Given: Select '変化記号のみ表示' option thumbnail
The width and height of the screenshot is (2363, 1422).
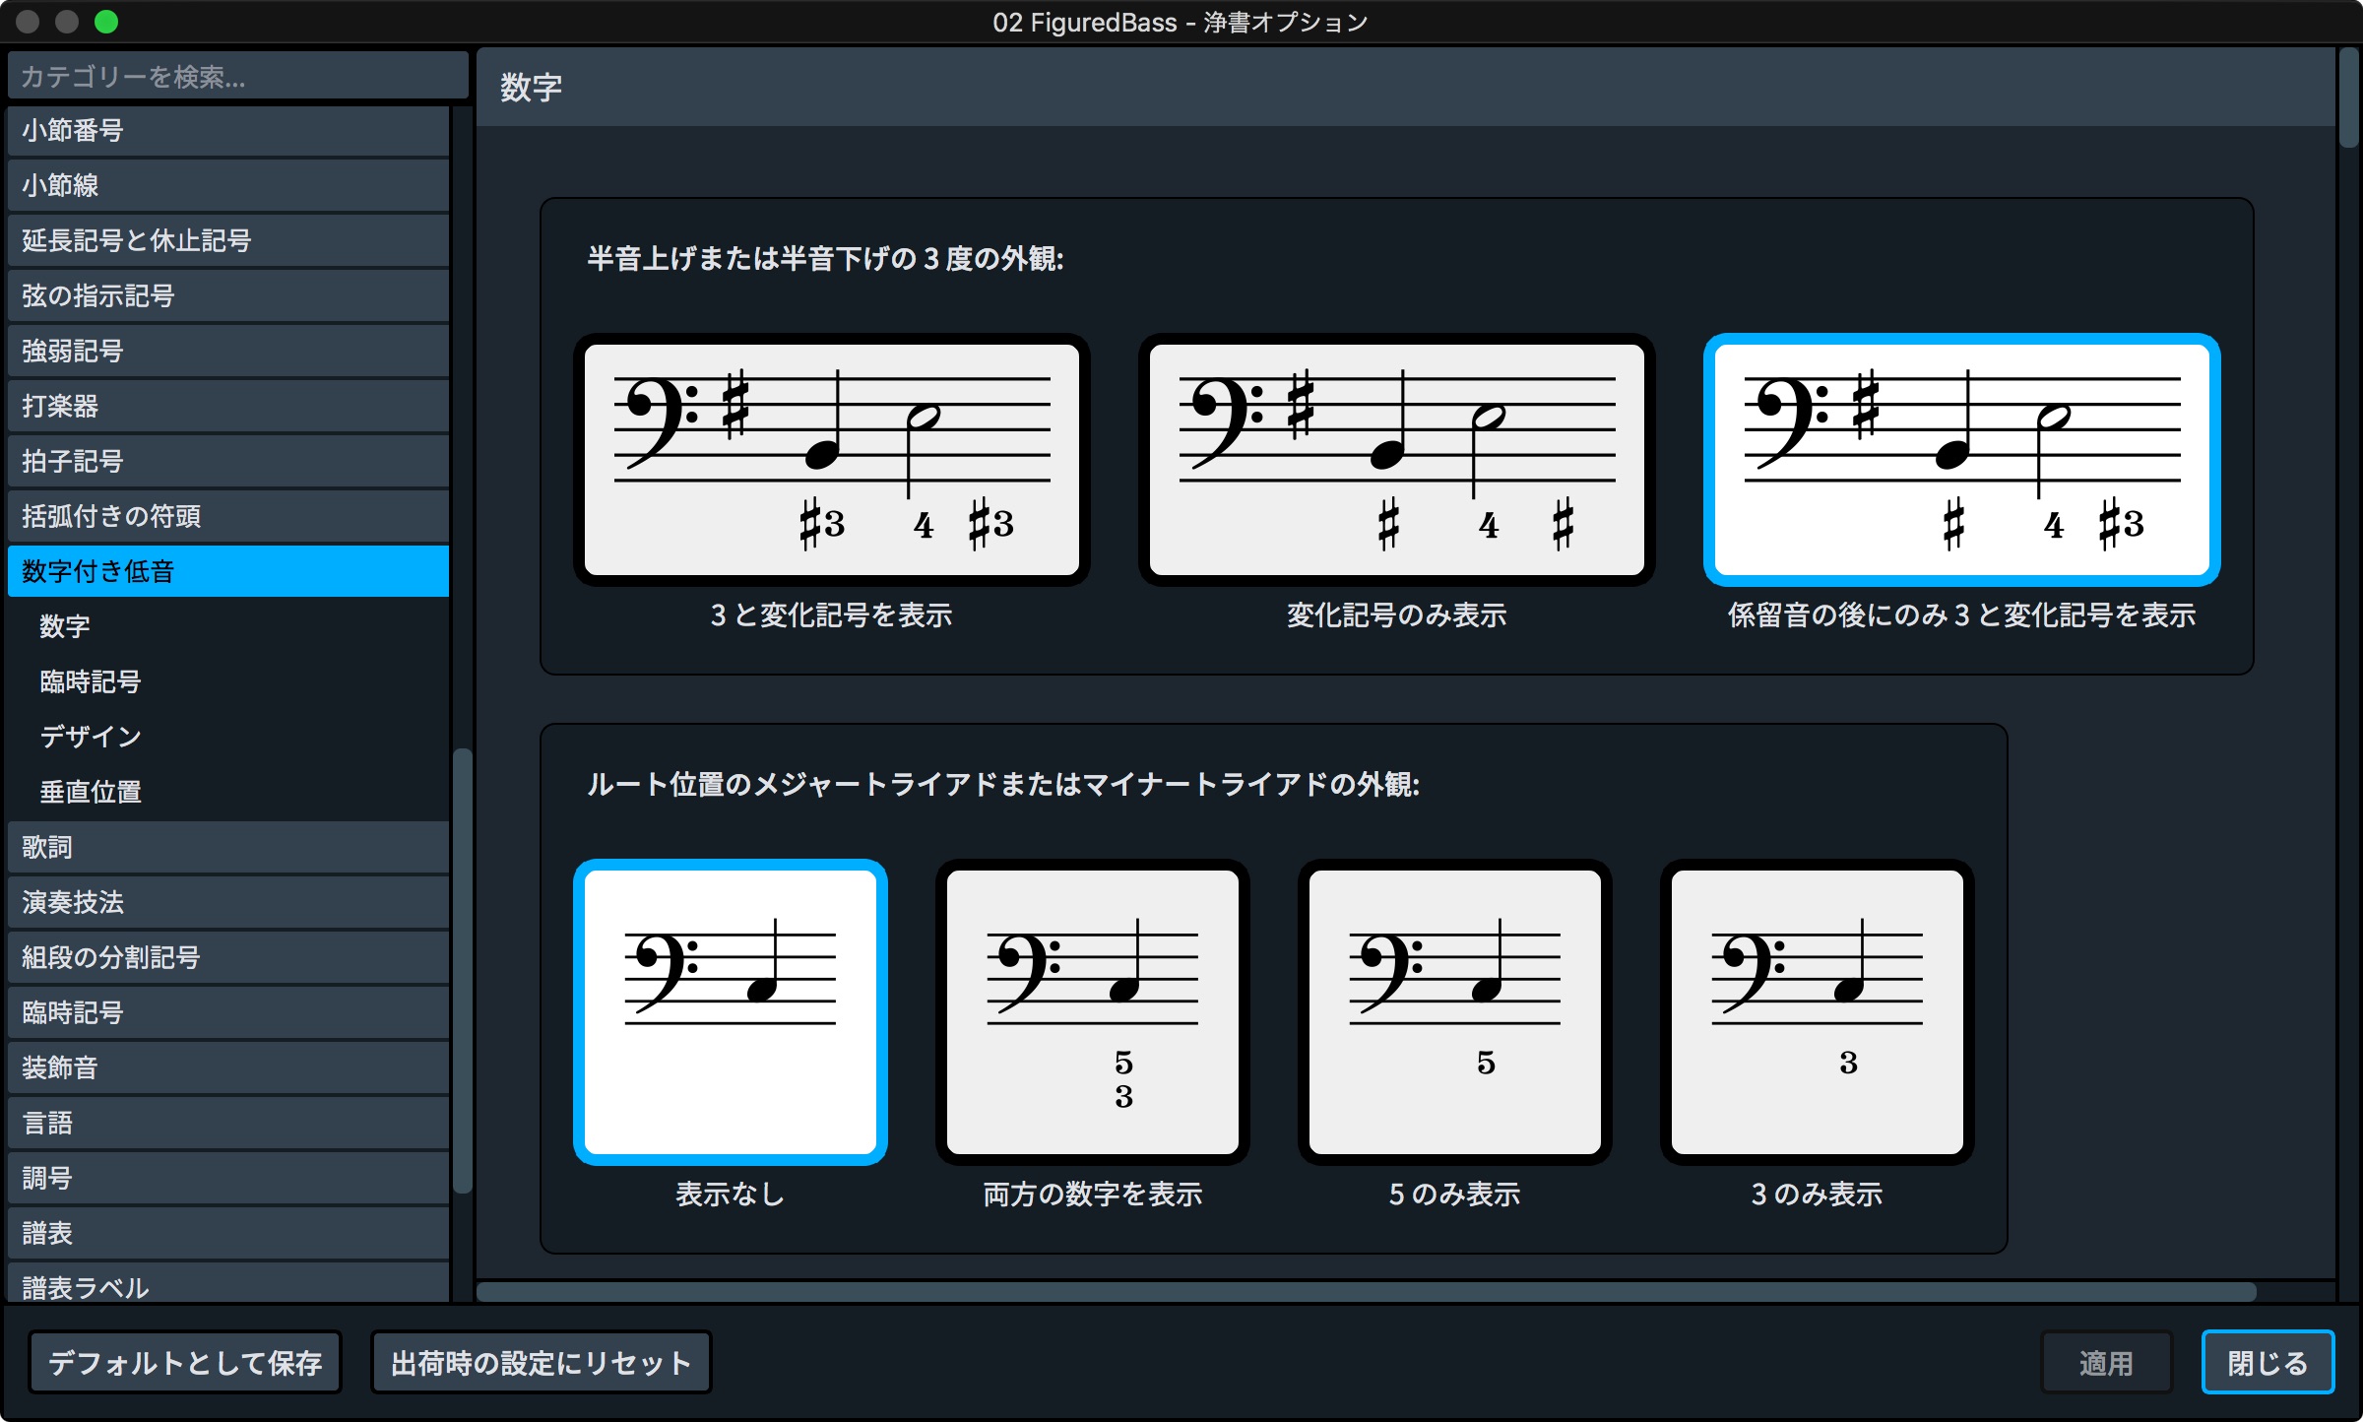Looking at the screenshot, I should tap(1396, 459).
